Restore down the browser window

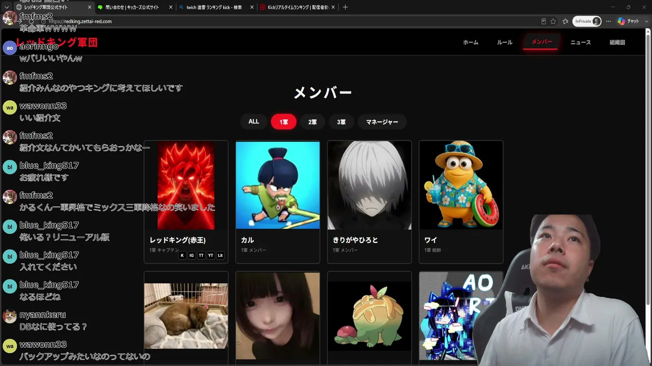point(628,7)
